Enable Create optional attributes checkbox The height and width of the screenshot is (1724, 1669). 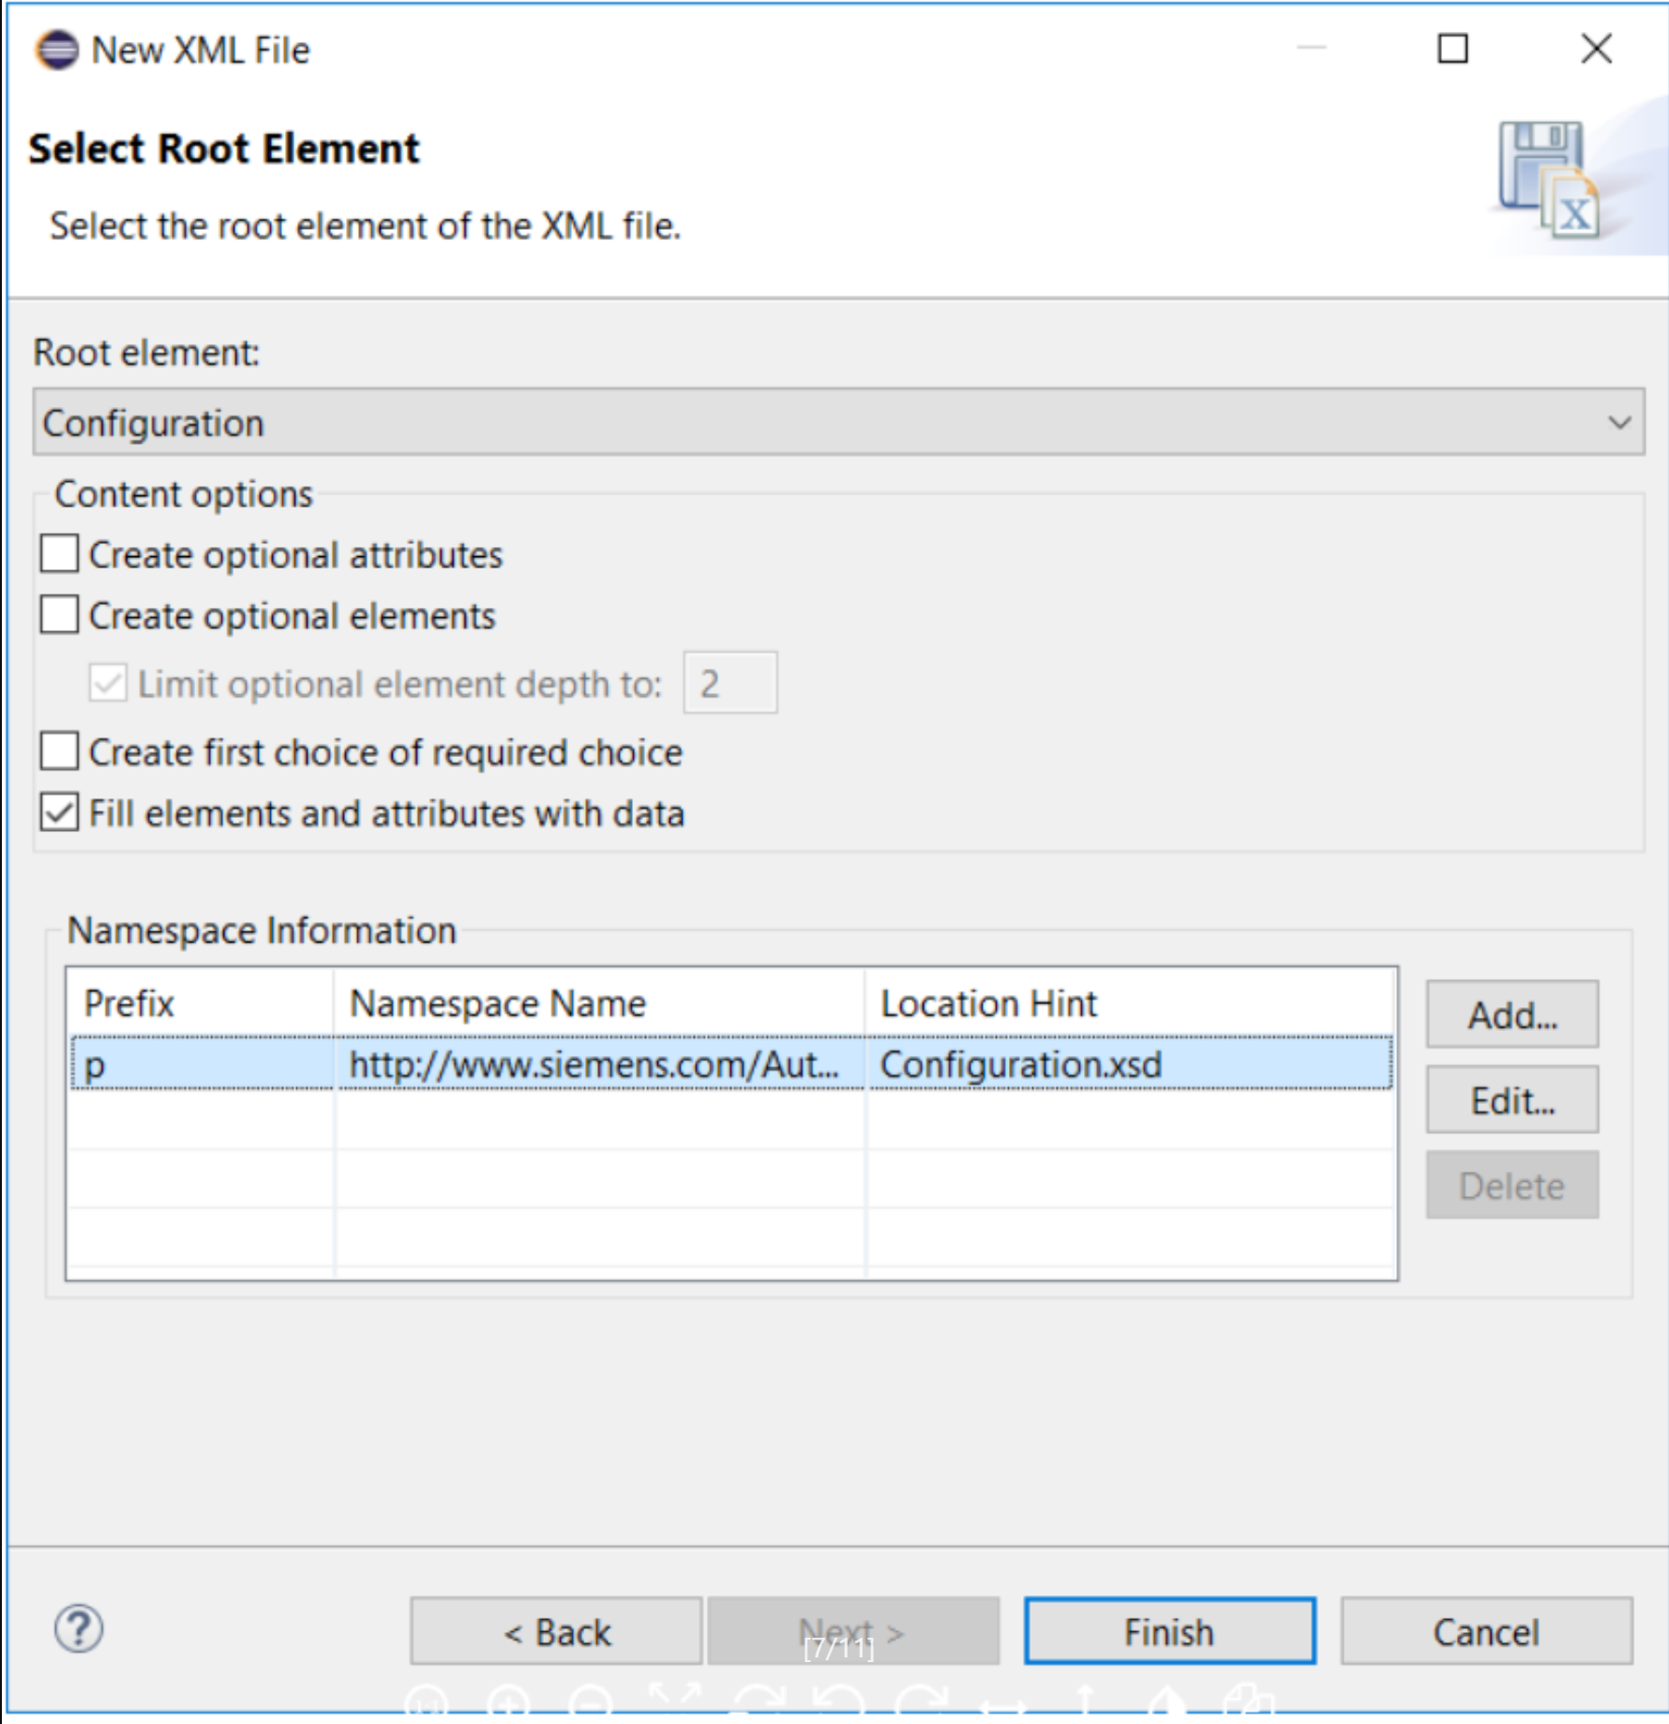point(59,554)
